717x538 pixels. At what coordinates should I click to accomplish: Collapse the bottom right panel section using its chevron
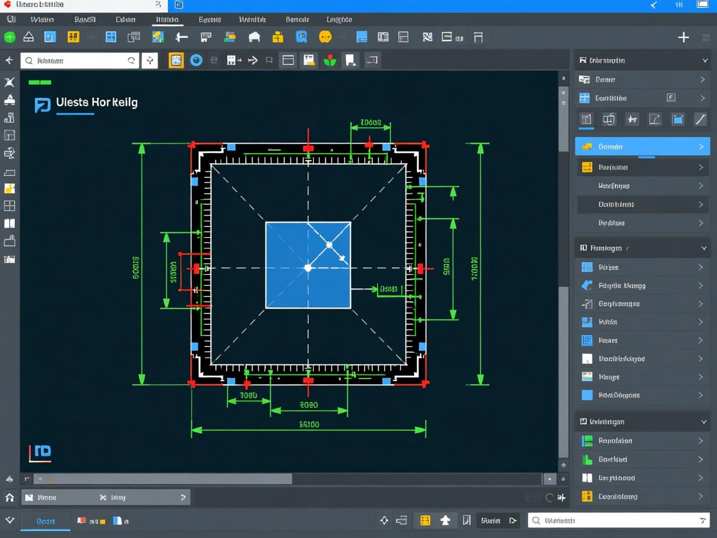coord(704,422)
